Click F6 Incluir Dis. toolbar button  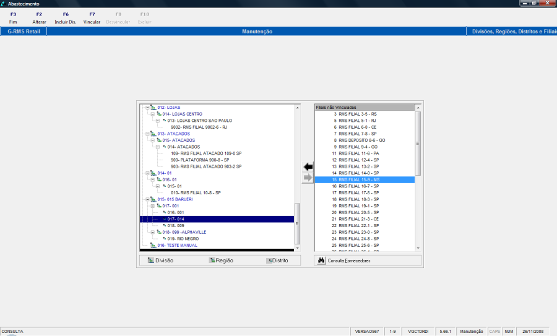(66, 18)
